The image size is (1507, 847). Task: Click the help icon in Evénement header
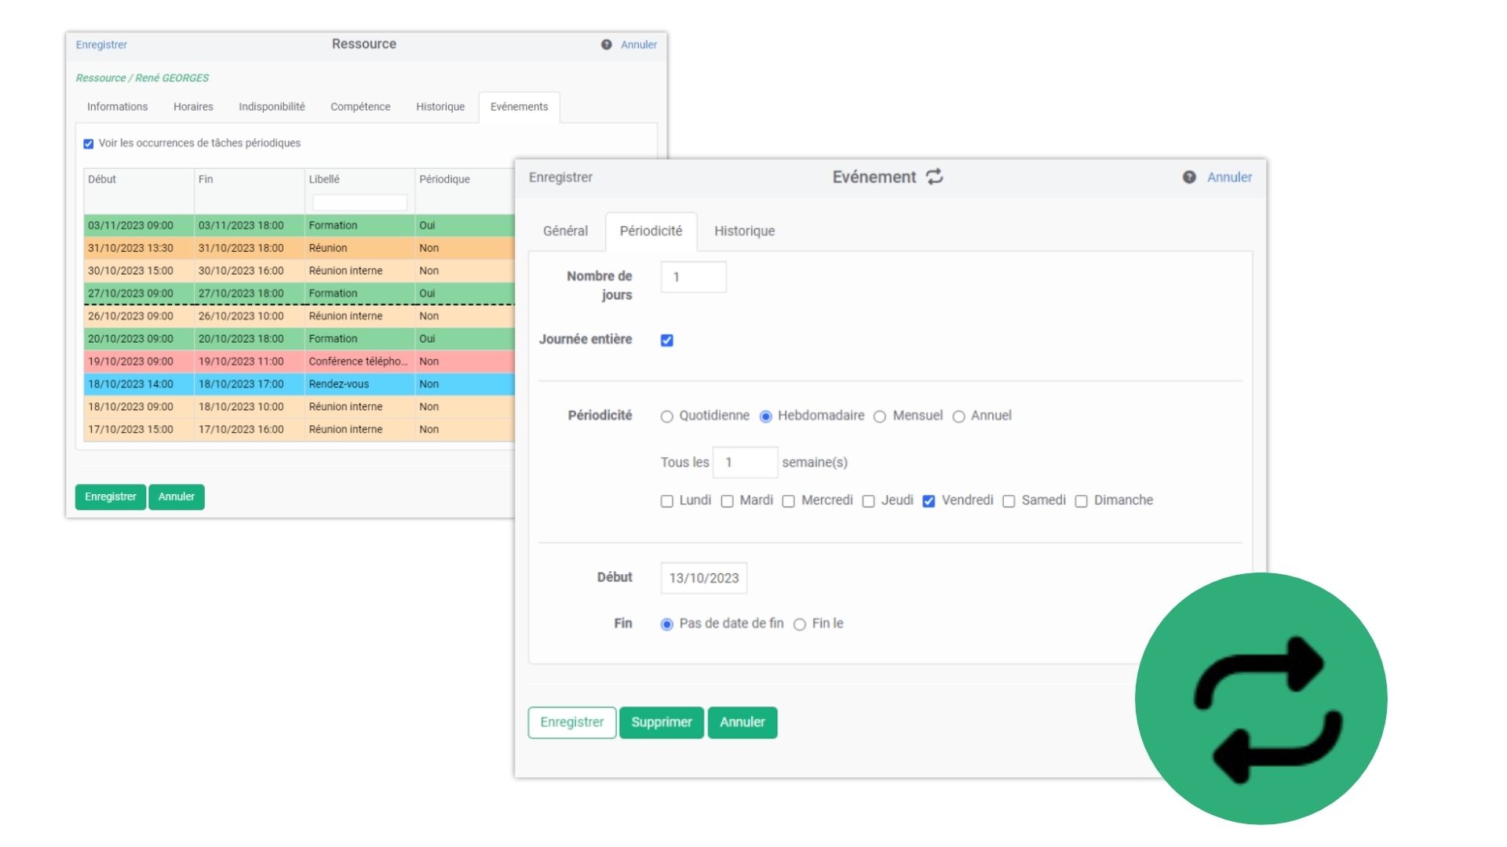point(1189,177)
